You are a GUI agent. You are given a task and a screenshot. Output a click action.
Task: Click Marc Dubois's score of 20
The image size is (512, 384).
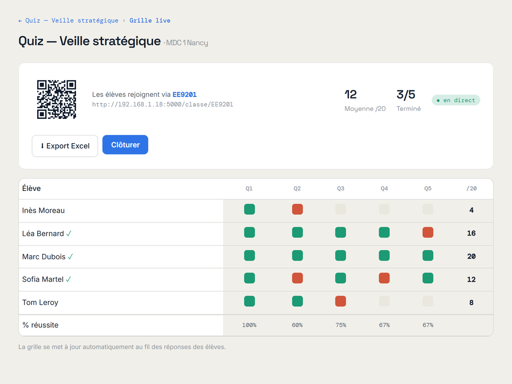(x=471, y=257)
